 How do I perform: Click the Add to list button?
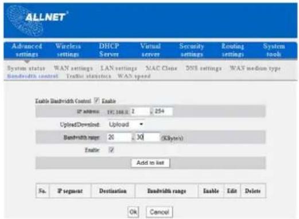click(x=150, y=163)
